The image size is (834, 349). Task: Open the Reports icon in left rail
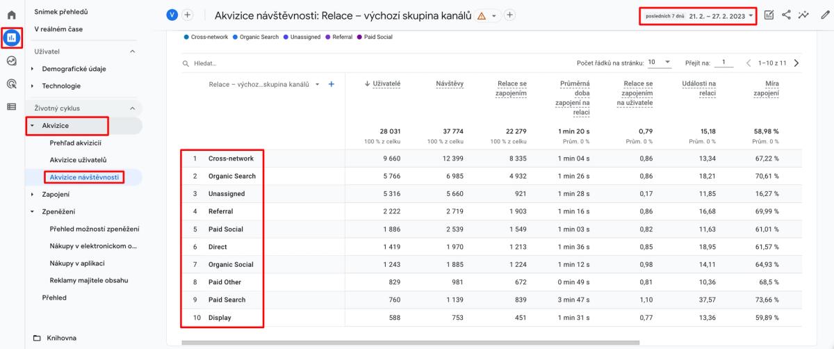[x=11, y=38]
